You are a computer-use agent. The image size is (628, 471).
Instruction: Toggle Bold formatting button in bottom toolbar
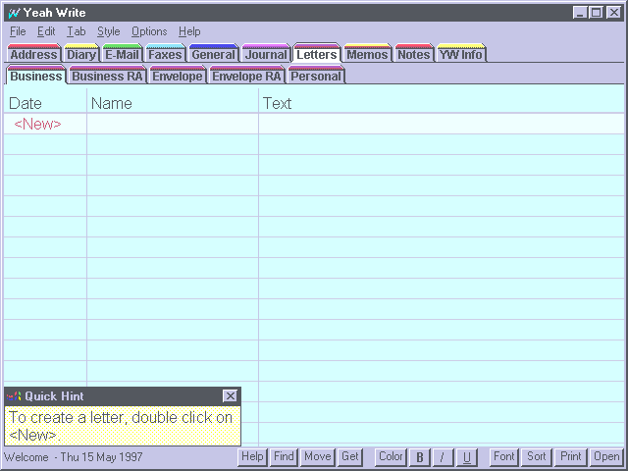pos(420,457)
